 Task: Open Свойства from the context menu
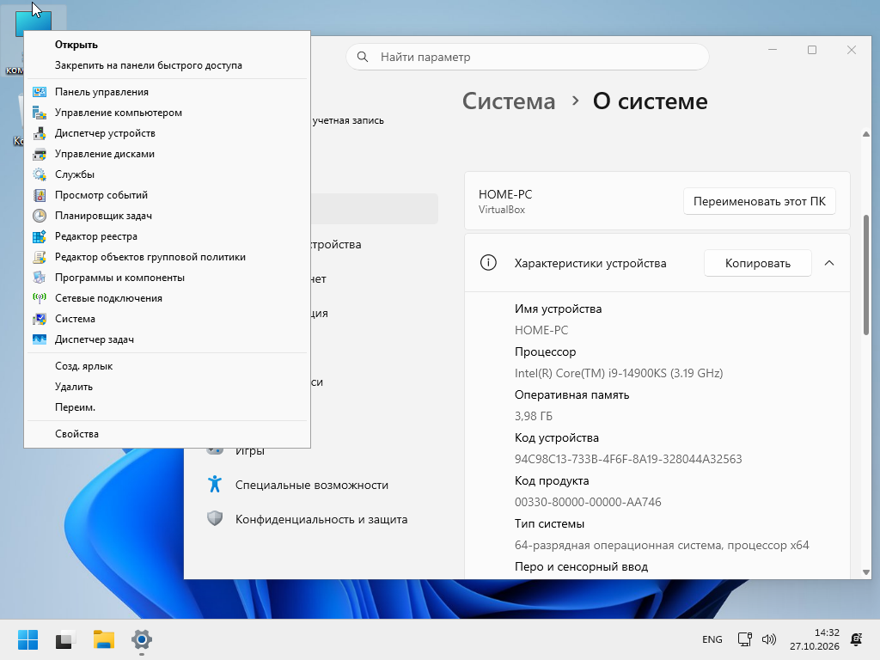(76, 434)
